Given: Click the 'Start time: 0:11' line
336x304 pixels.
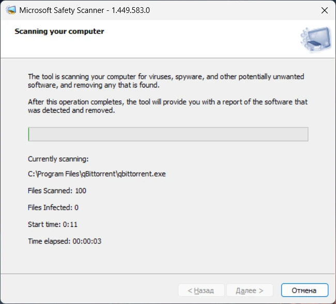Looking at the screenshot, I should [53, 224].
